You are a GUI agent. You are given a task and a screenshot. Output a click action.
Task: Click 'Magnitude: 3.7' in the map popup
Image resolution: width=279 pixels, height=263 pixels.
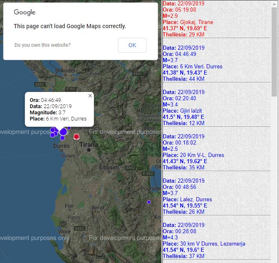[x=48, y=113]
